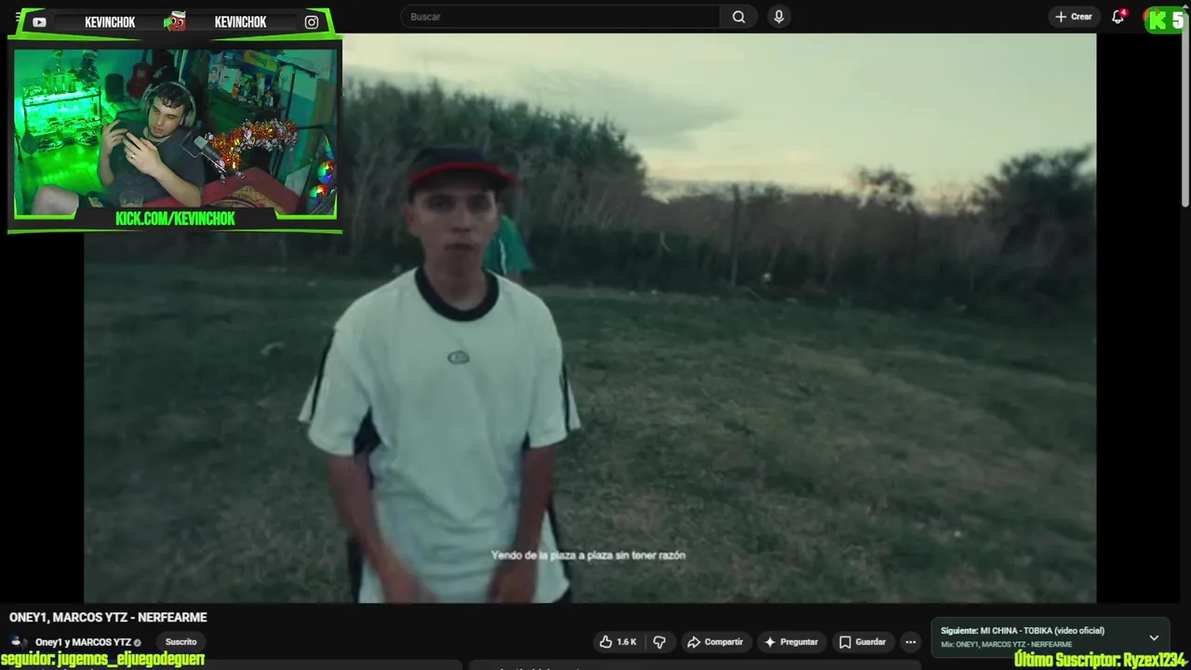Click the ONEY1, MARCOS YTZ - NERFEARME title
The image size is (1191, 670).
click(108, 618)
